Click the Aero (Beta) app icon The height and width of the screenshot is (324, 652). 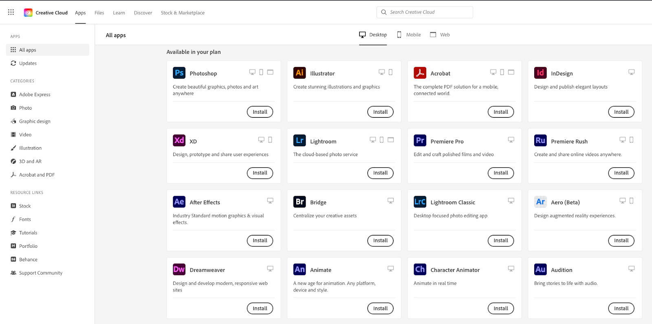[x=540, y=202]
